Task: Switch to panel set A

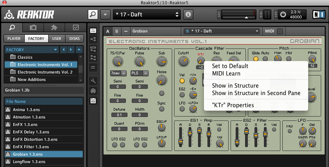Action: pos(107,31)
